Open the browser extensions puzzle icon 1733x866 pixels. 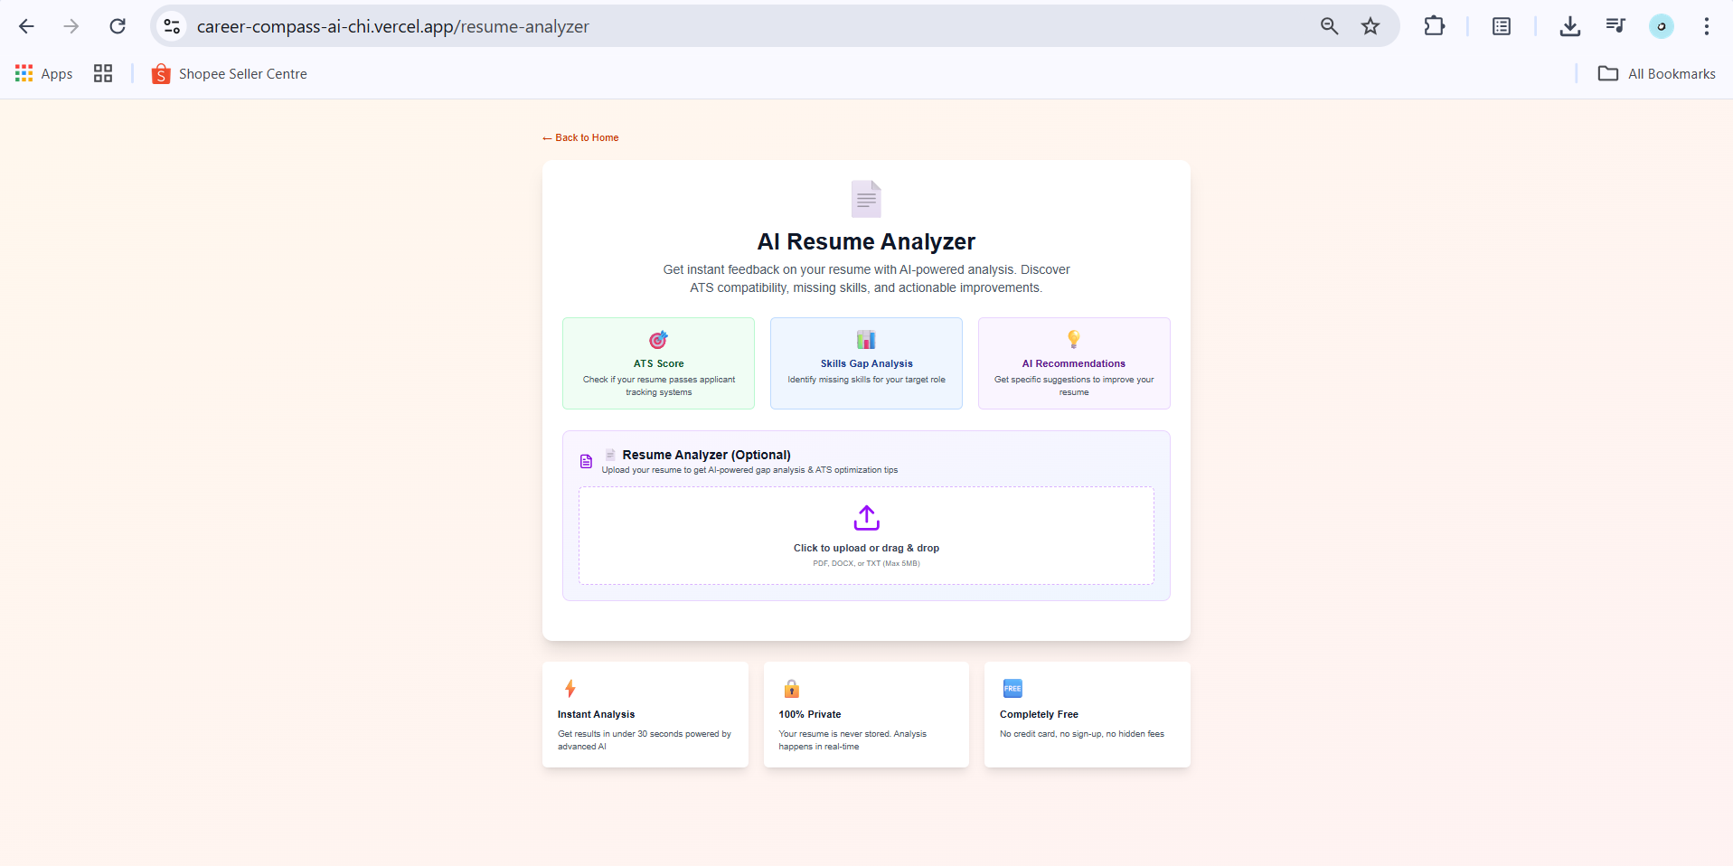pos(1434,26)
